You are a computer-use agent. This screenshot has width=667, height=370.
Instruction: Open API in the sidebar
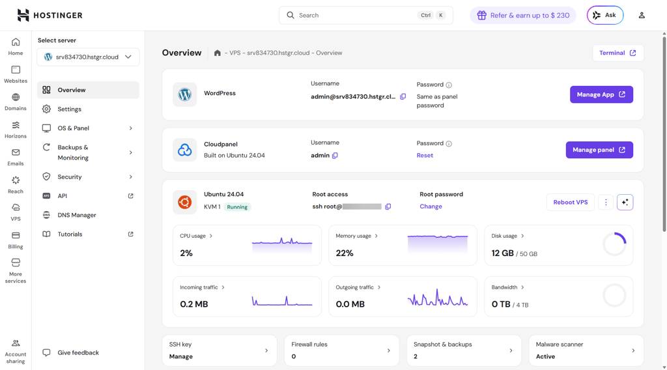pyautogui.click(x=88, y=196)
